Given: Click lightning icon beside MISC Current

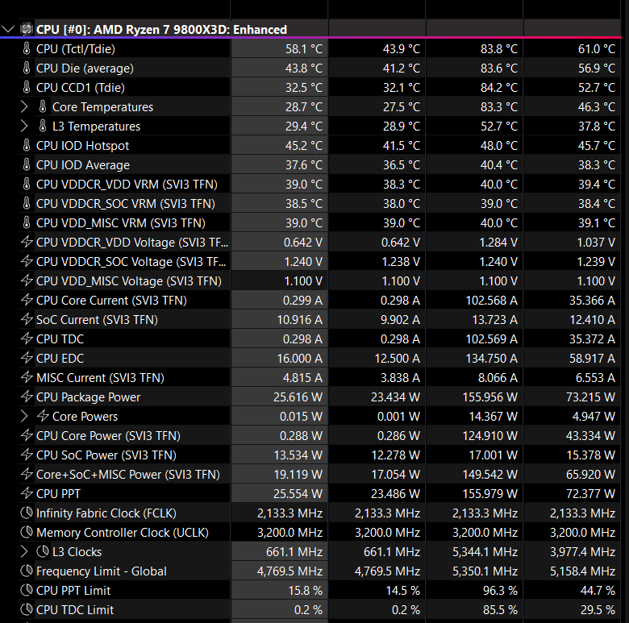Looking at the screenshot, I should [x=27, y=377].
